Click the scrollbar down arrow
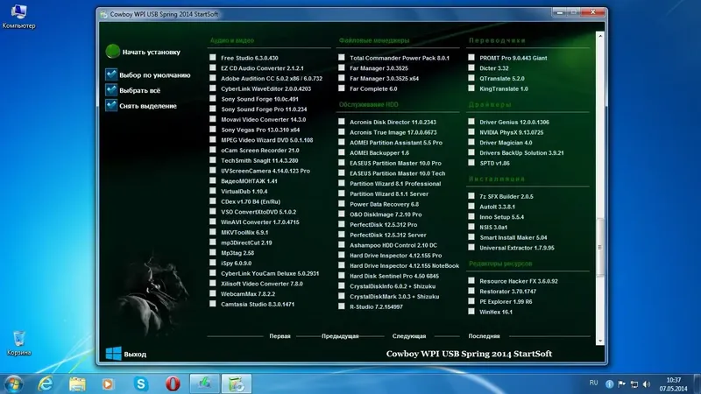 point(600,341)
